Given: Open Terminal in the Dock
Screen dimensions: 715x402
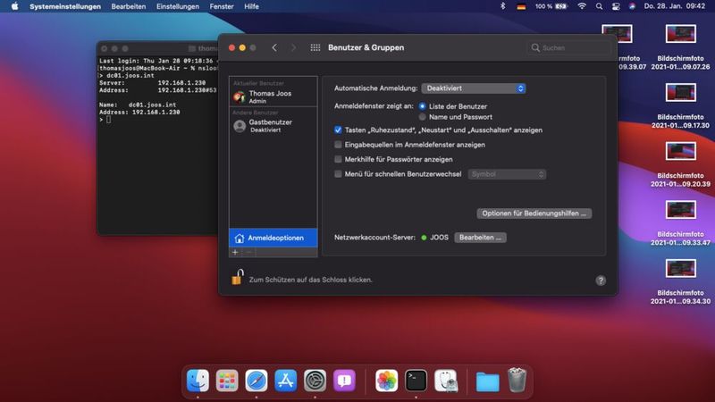Looking at the screenshot, I should coord(416,381).
